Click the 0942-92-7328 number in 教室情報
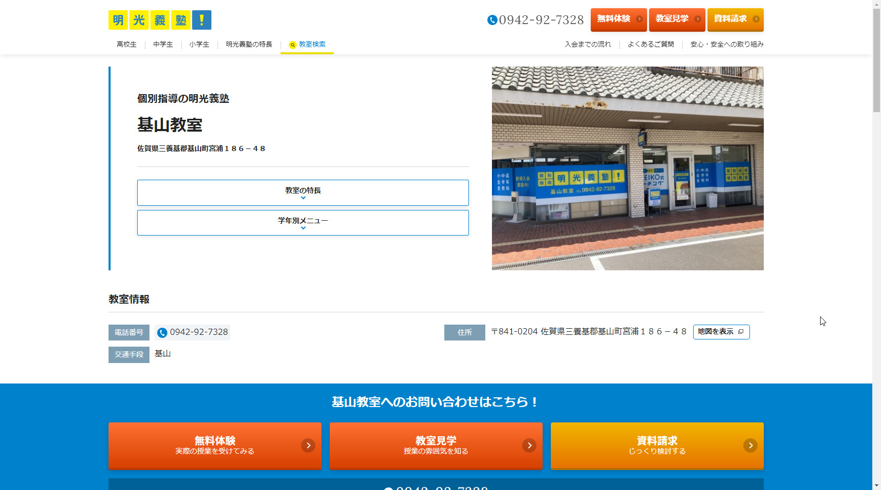Screen dimensions: 881x490 [x=199, y=332]
